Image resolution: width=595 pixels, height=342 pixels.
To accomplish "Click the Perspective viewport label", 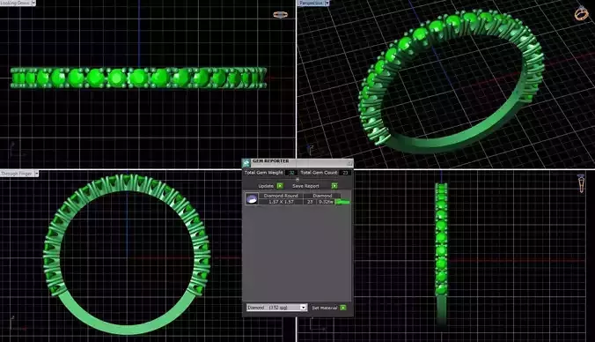I will 311,3.
